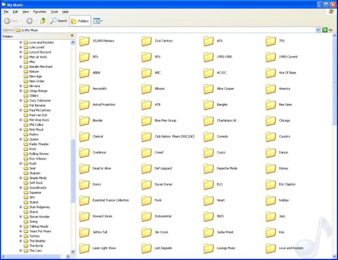
Task: Open the Favorites menu
Action: [x=40, y=12]
